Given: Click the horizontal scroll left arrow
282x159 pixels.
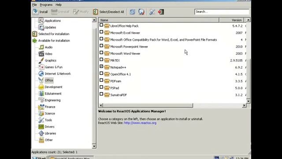Looking at the screenshot, I should point(101,105).
